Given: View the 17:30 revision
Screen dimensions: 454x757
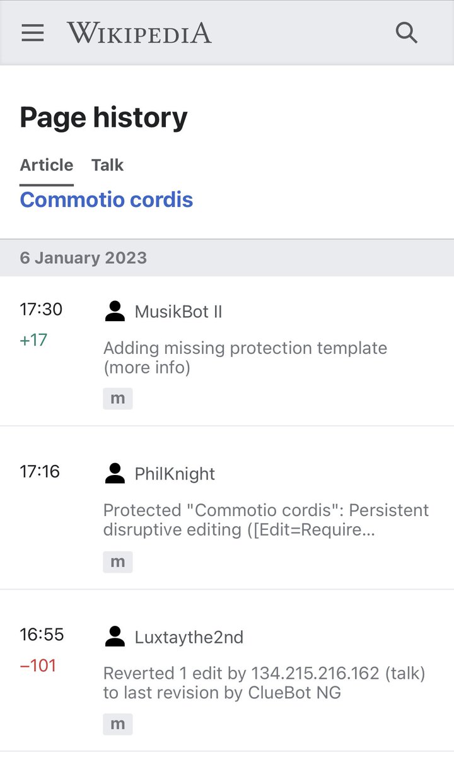Looking at the screenshot, I should coord(41,310).
